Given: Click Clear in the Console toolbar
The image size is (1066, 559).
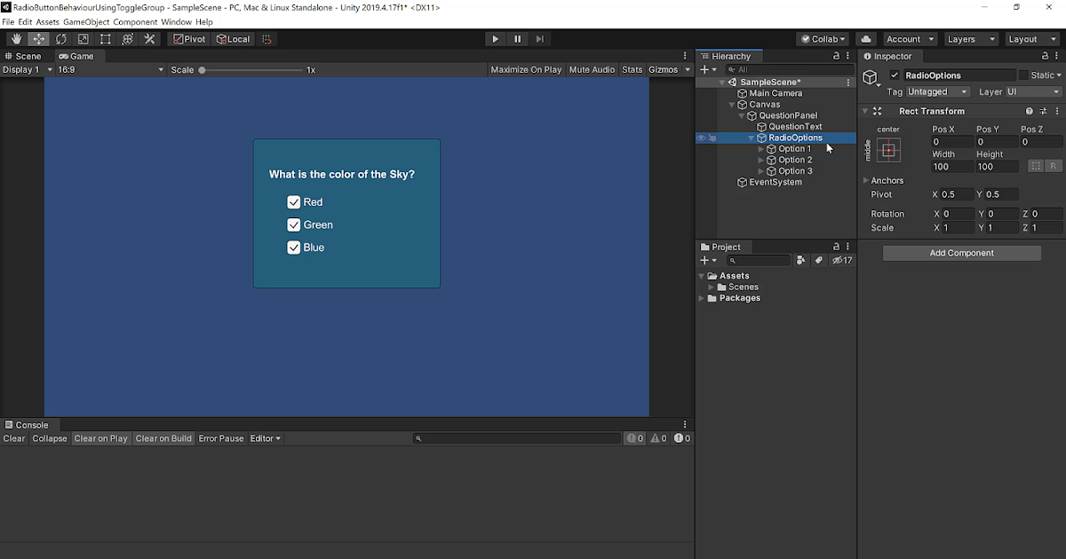Looking at the screenshot, I should coord(13,437).
